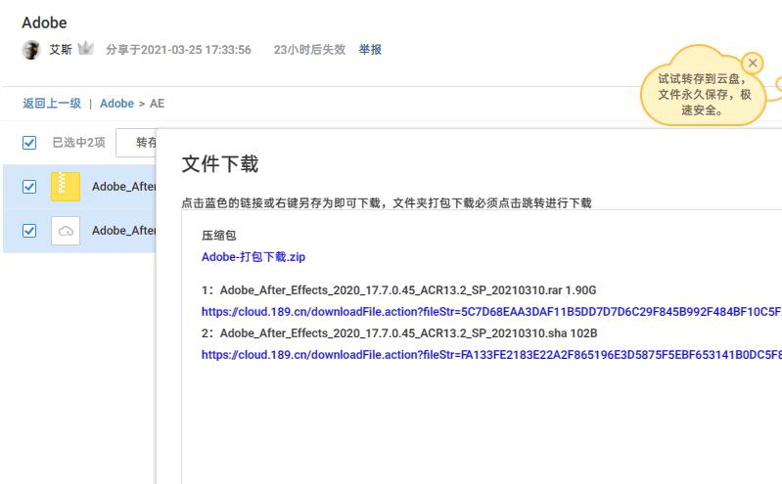Image resolution: width=782 pixels, height=484 pixels.
Task: Click the cloud file icon in second row
Action: [x=66, y=231]
